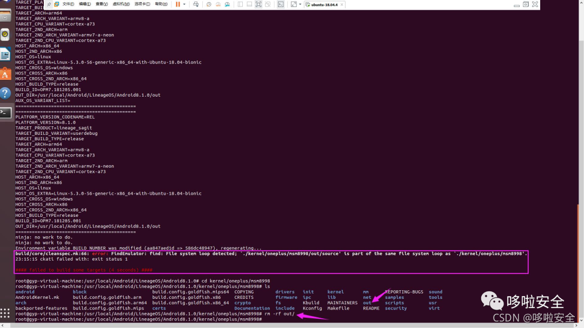
Task: Open the VMware library icon
Action: [57, 4]
